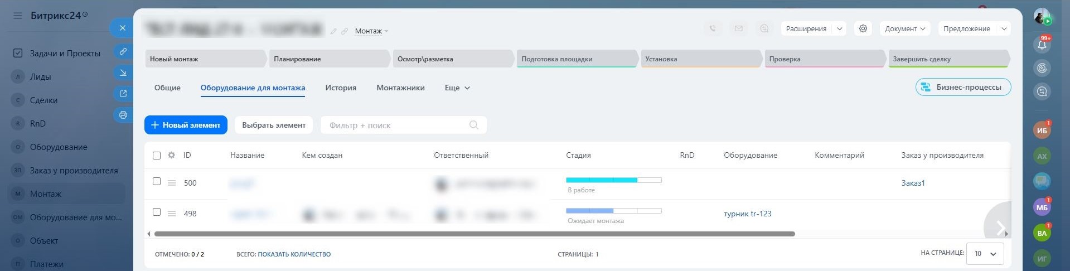This screenshot has width=1070, height=271.
Task: Click the email envelope icon in the header
Action: pos(738,28)
